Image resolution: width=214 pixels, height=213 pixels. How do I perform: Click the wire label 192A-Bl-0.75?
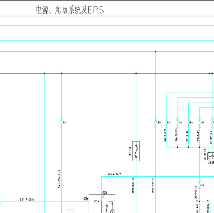click(x=176, y=135)
